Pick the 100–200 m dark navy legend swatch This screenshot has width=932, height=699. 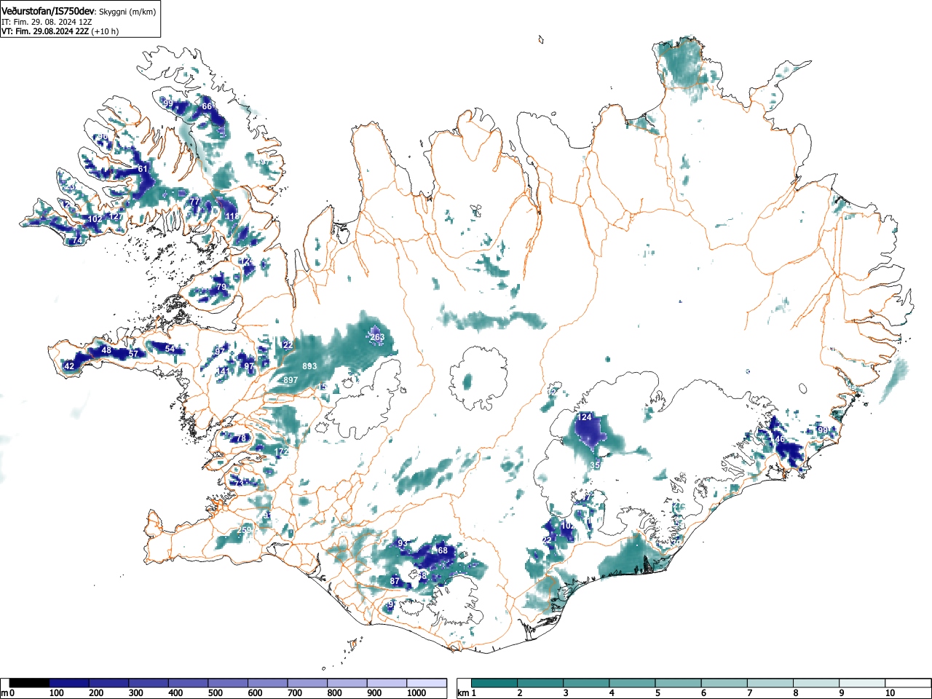69,683
